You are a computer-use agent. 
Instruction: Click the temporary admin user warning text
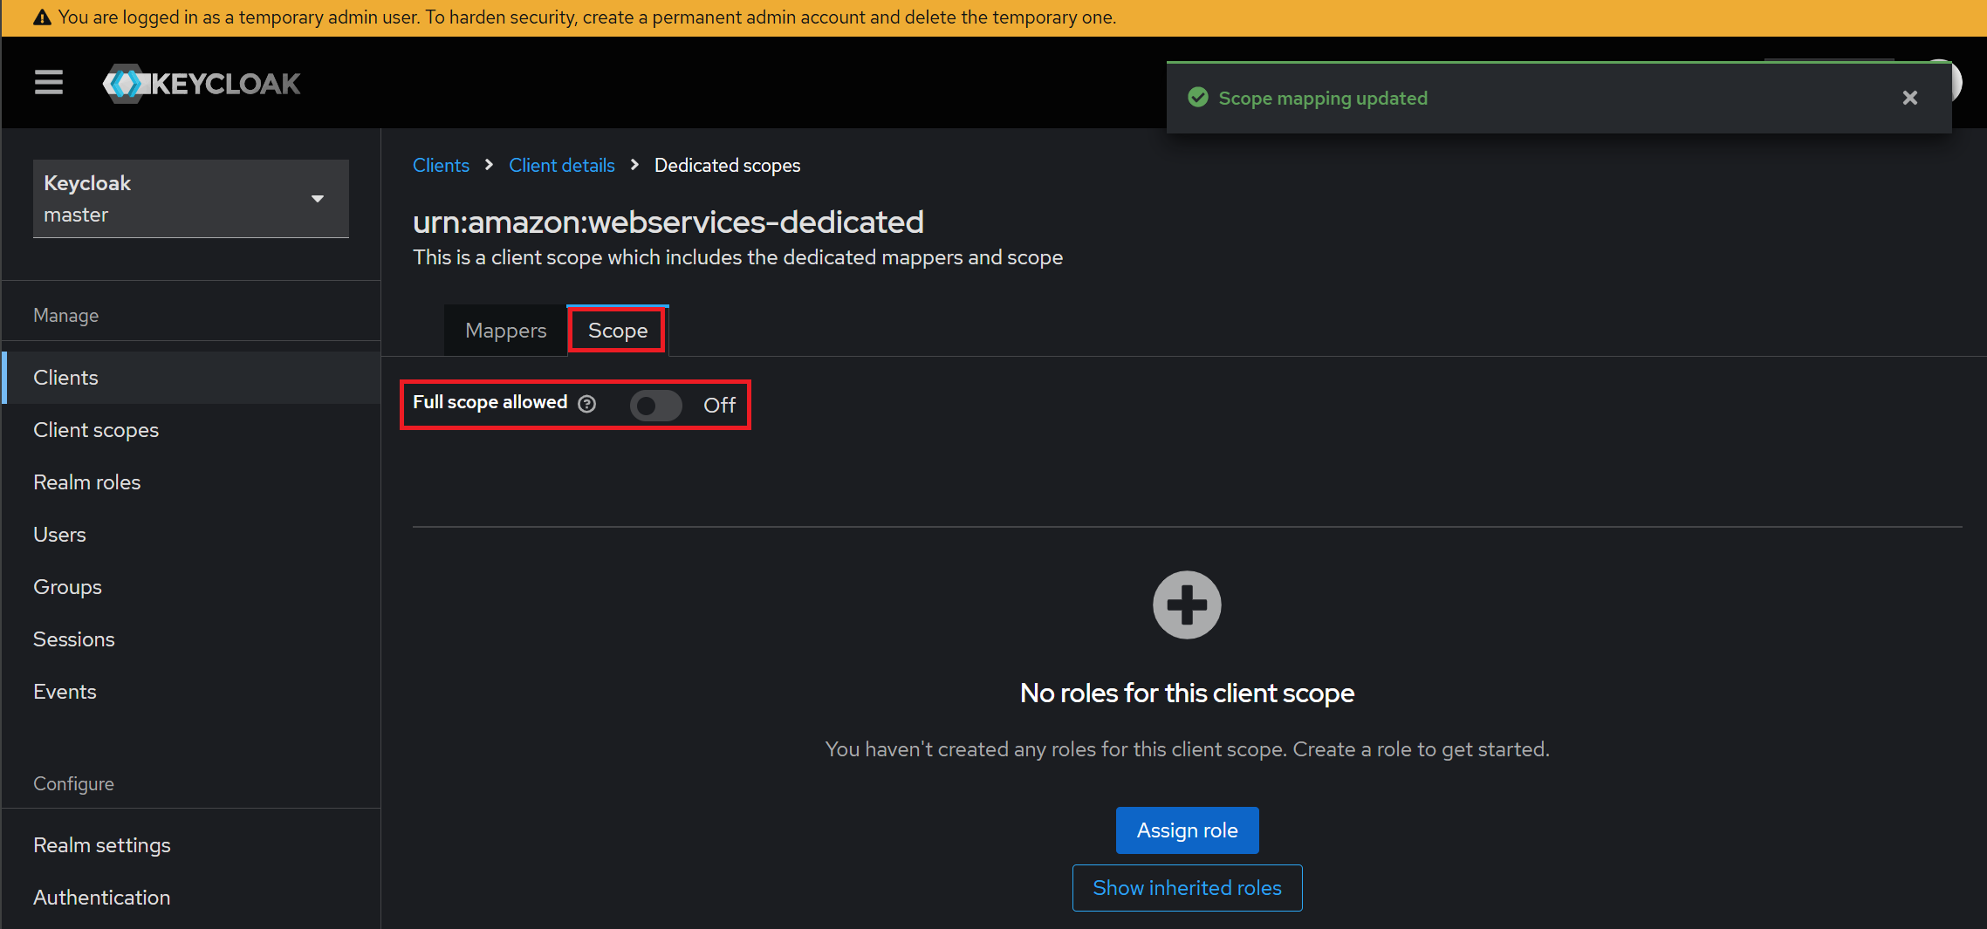(x=587, y=17)
